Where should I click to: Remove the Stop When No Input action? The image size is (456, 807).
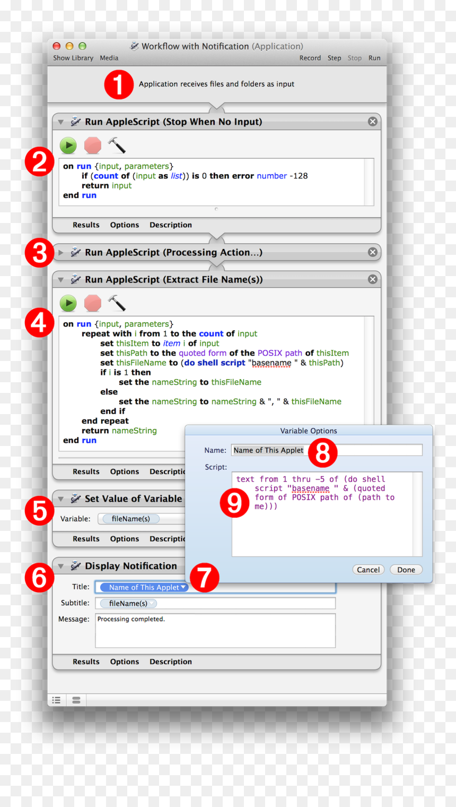pos(373,122)
